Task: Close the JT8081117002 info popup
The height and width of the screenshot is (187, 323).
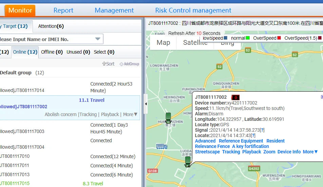Action: point(322,97)
